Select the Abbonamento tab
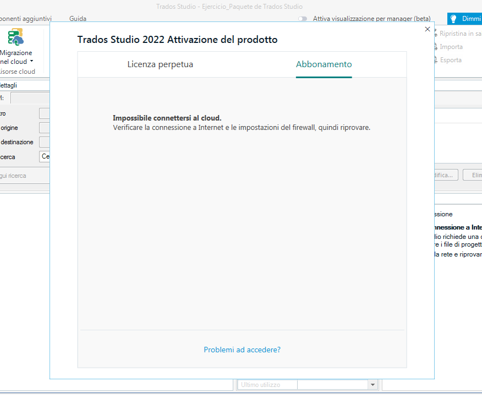This screenshot has width=482, height=398. click(x=324, y=64)
